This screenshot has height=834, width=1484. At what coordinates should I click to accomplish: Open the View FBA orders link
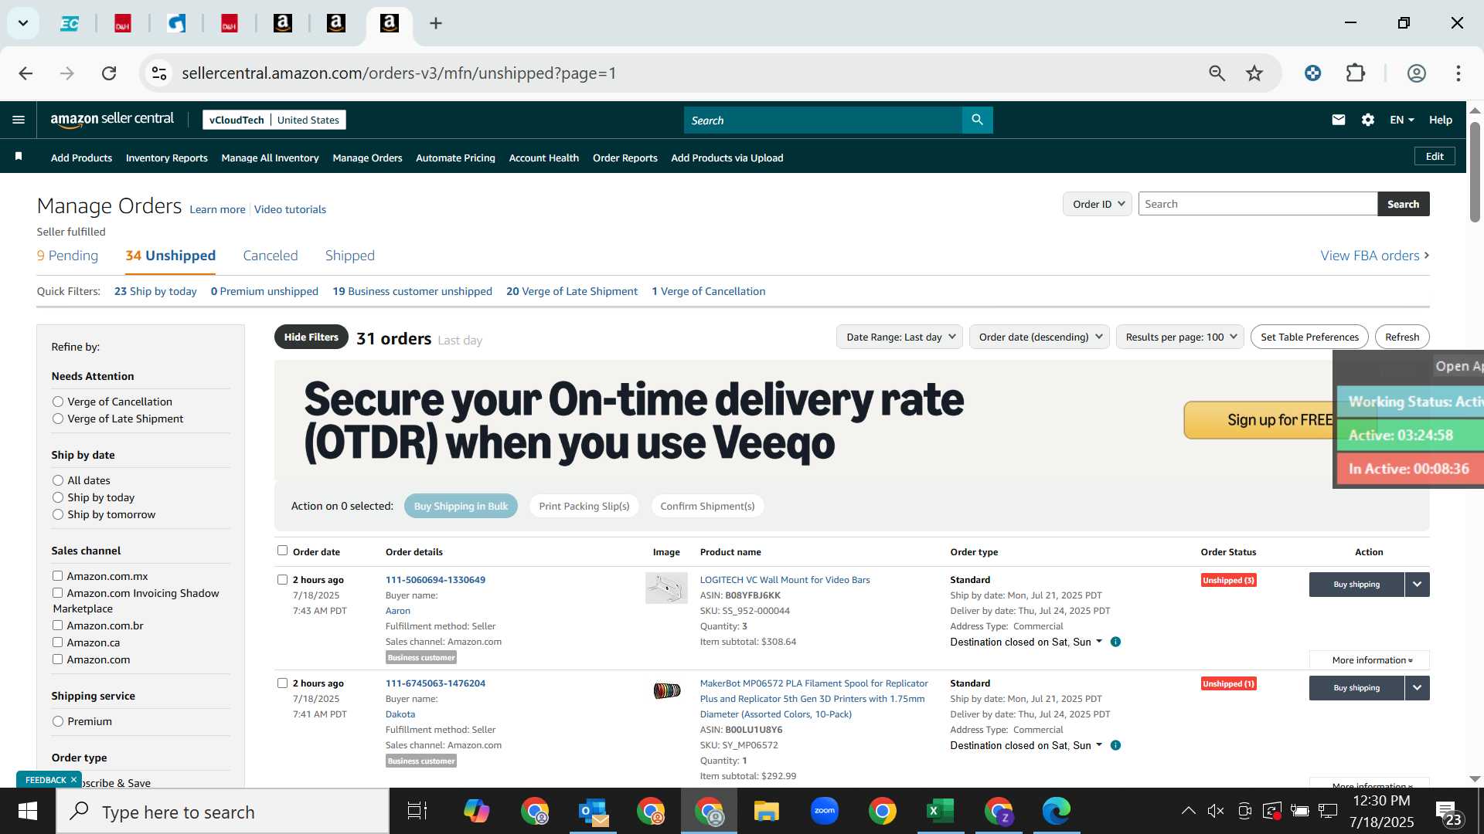tap(1374, 256)
